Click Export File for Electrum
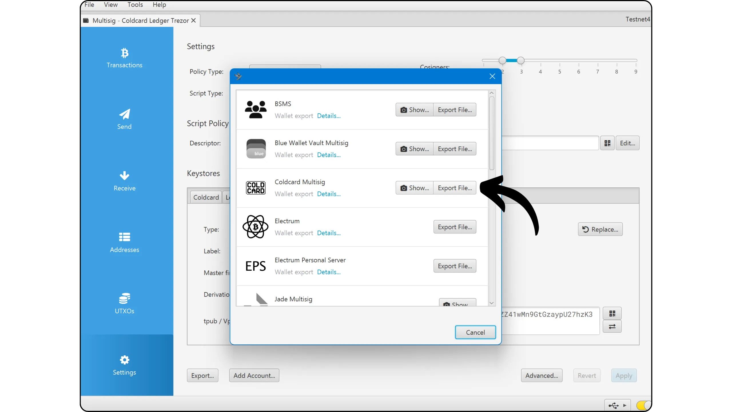The height and width of the screenshot is (412, 732). (455, 227)
